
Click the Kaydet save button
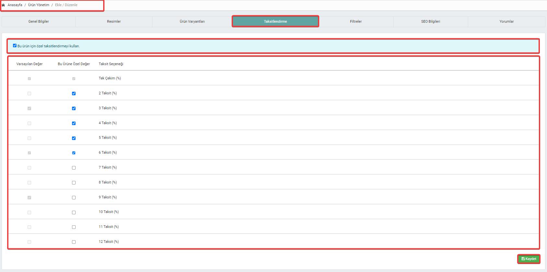coord(529,259)
